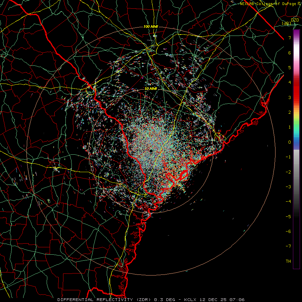302x302 pixels.
Task: Click the "-7" value on the dB scale
Action: [x=288, y=246]
